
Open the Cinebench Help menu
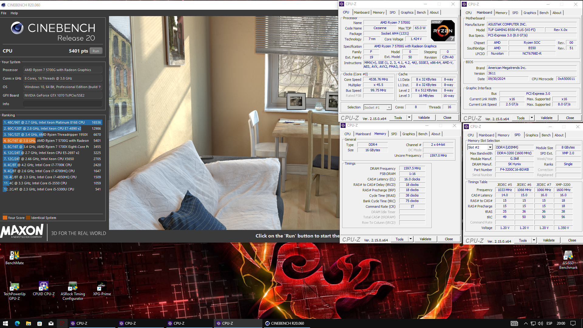coord(14,13)
